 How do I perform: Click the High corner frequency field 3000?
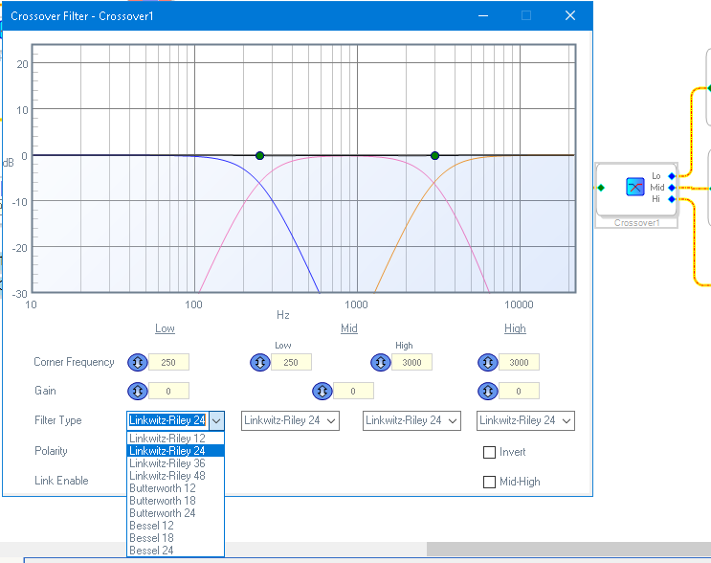(520, 363)
